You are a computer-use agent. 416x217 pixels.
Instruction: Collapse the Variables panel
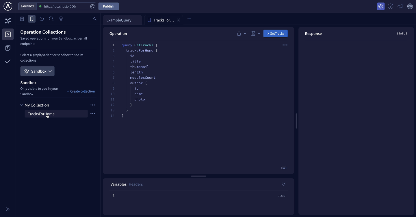284,184
